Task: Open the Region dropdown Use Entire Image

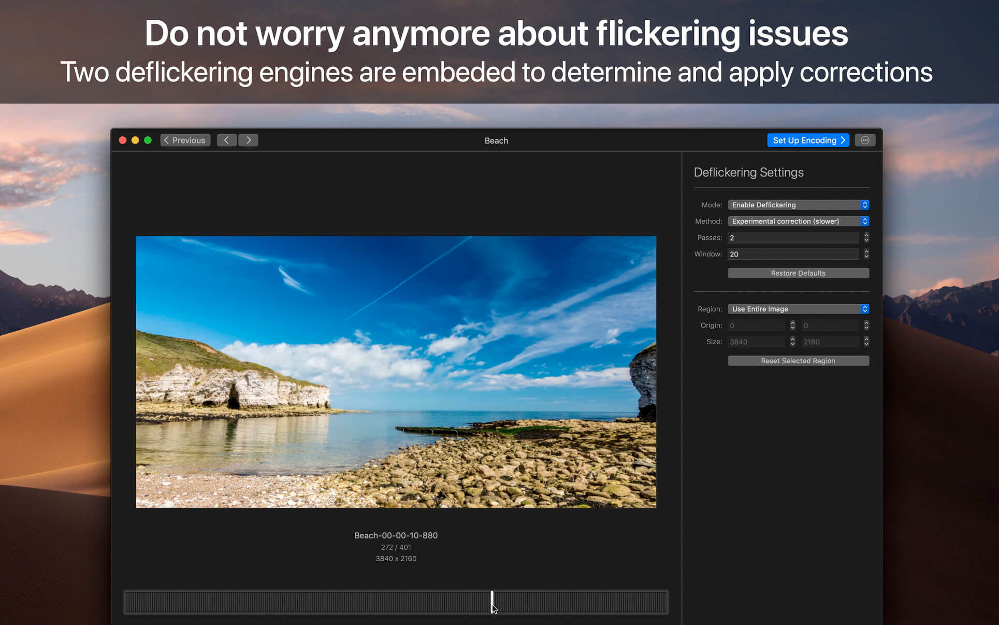Action: click(x=798, y=309)
